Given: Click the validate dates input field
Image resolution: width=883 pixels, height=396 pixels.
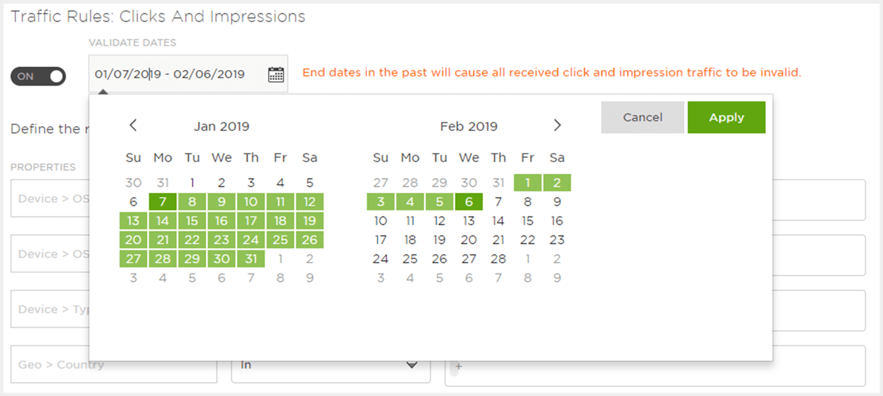Looking at the screenshot, I should [x=188, y=74].
